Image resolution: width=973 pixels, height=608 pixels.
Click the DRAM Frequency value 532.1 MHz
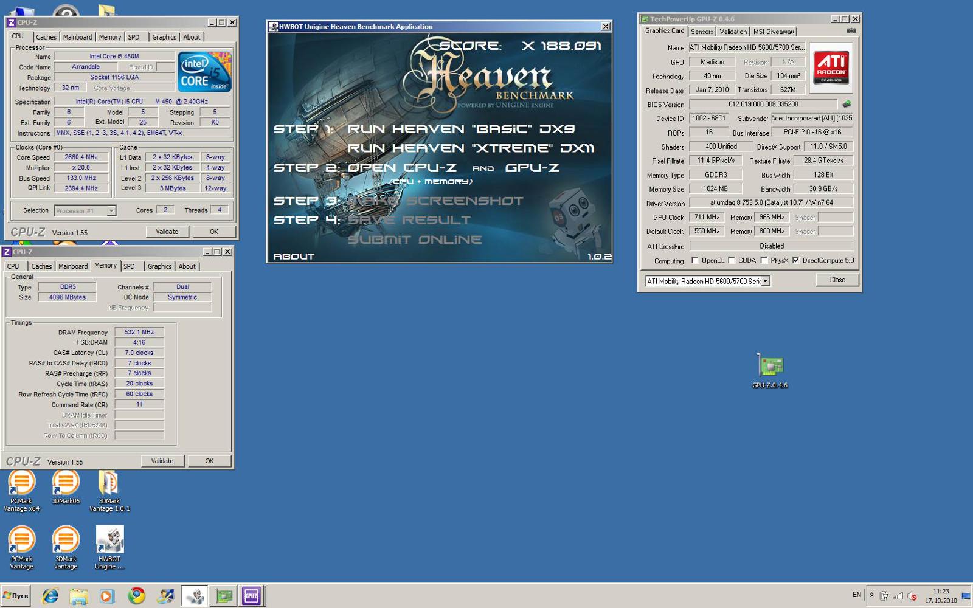click(139, 332)
